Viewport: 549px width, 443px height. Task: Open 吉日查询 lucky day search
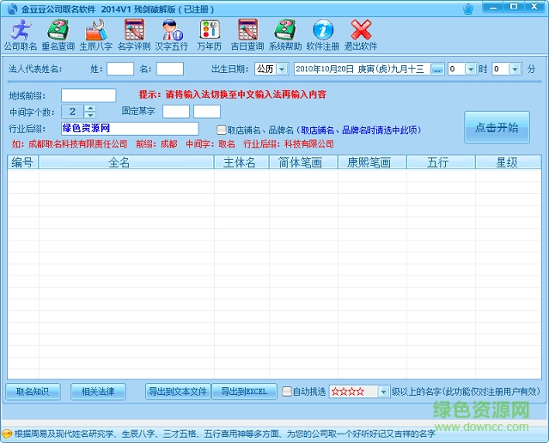pyautogui.click(x=247, y=34)
